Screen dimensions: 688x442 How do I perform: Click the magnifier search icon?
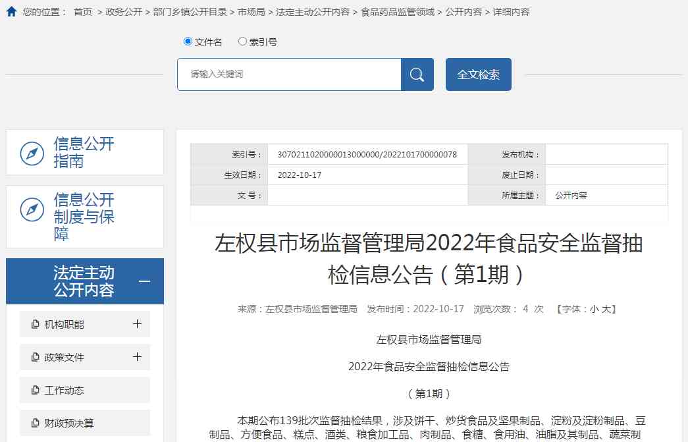point(417,74)
